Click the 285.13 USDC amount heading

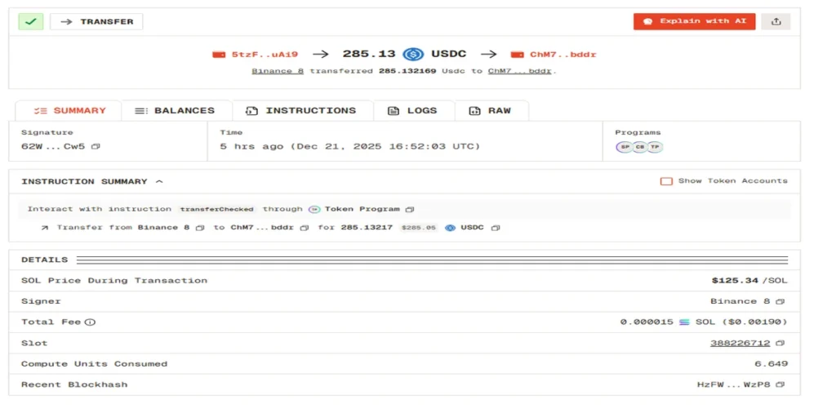point(404,54)
